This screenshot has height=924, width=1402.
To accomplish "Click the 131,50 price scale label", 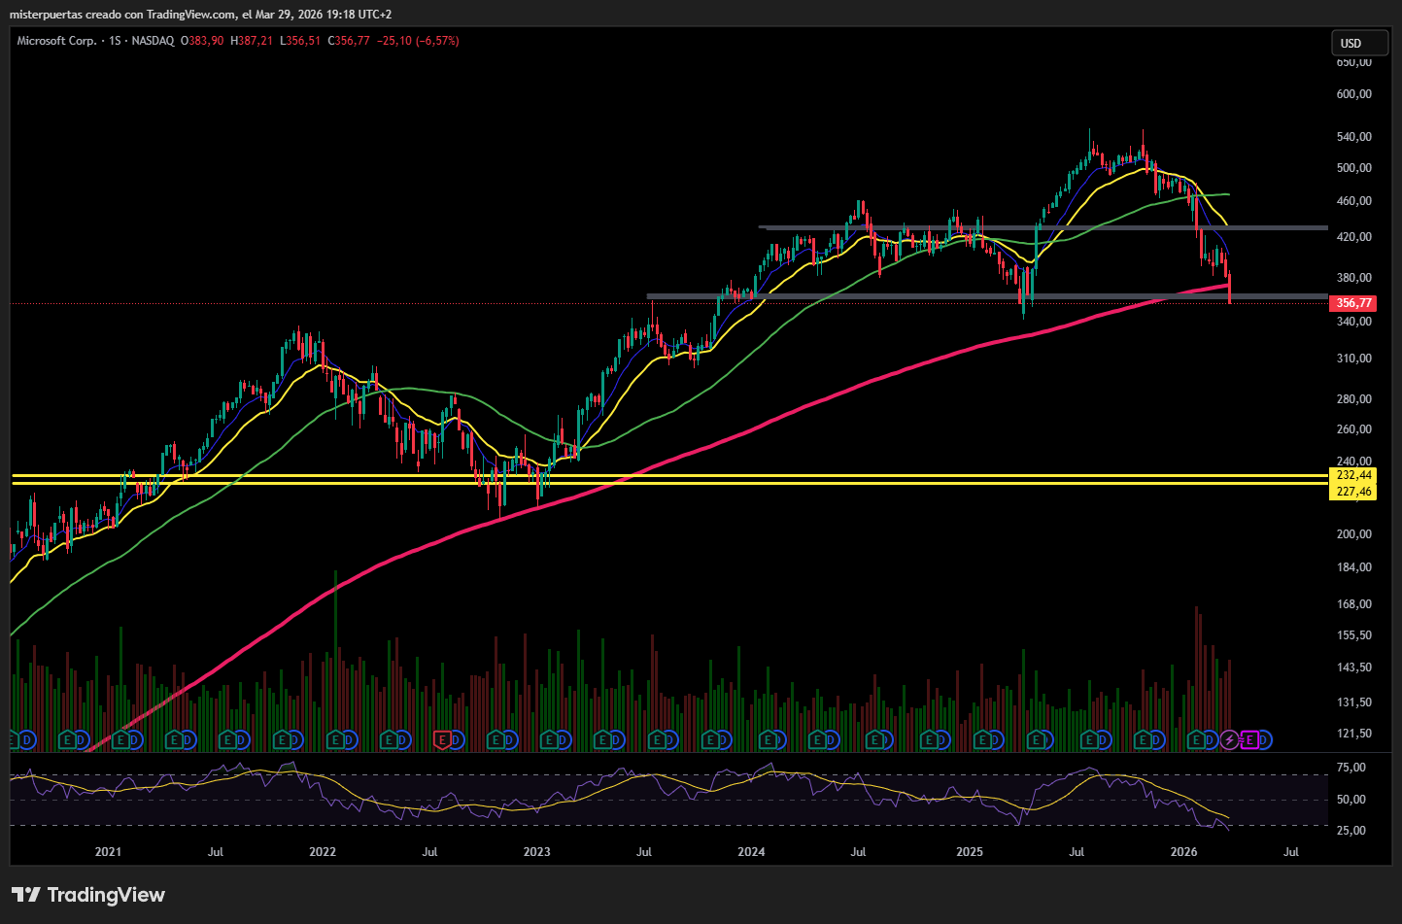I will tap(1354, 702).
